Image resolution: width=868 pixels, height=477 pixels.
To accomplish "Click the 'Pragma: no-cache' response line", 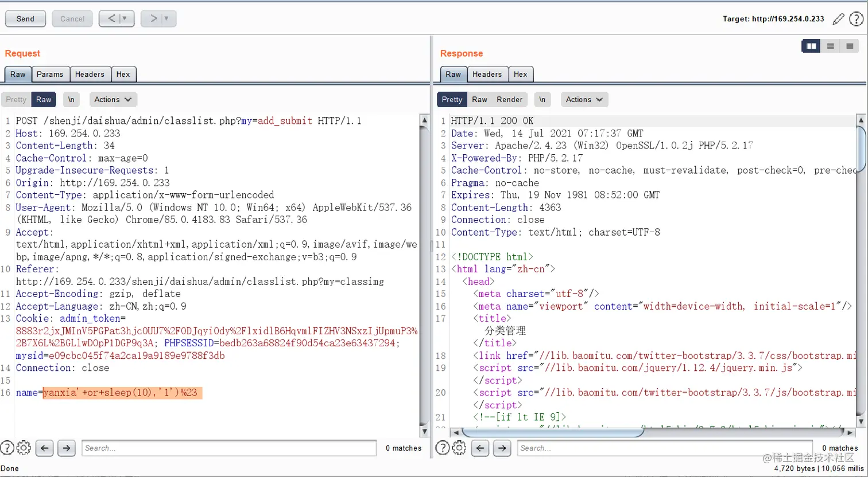I will 495,183.
